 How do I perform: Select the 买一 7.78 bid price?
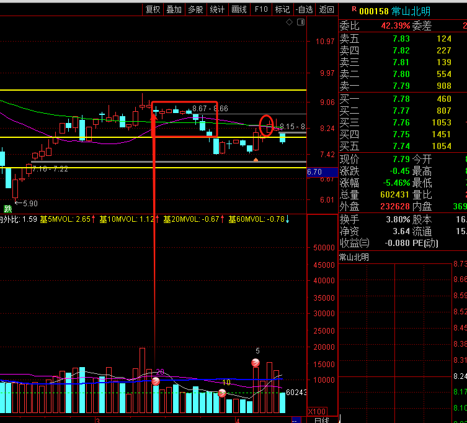401,99
